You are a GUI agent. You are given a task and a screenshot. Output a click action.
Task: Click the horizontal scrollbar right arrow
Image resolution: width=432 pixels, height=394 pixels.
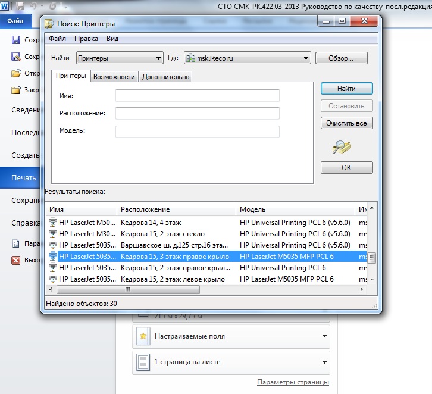pyautogui.click(x=361, y=289)
